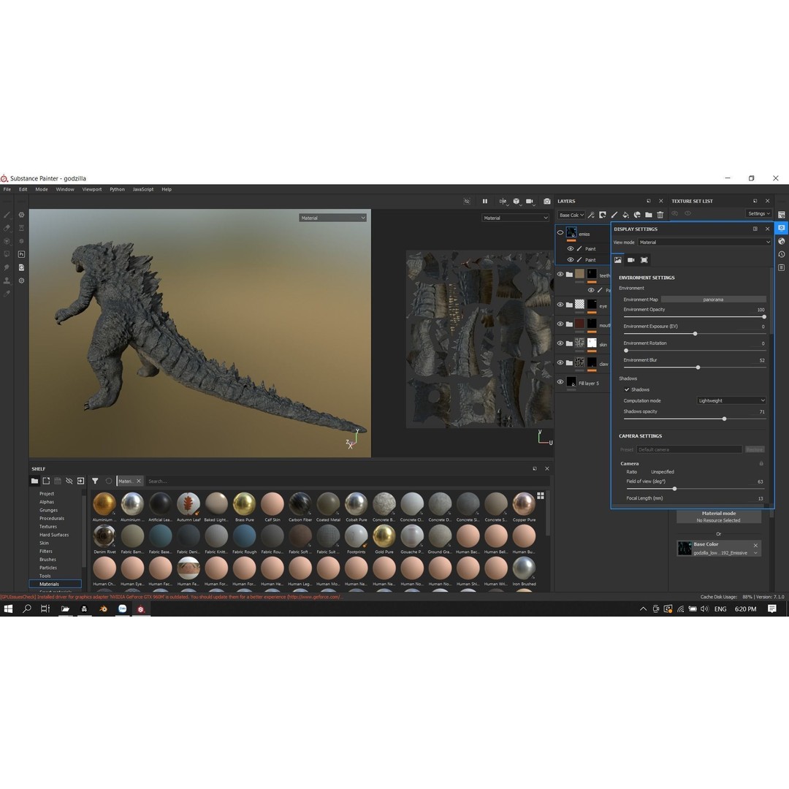Screen dimensions: 789x789
Task: Open the 3D/2D view mode cube icon
Action: point(517,202)
